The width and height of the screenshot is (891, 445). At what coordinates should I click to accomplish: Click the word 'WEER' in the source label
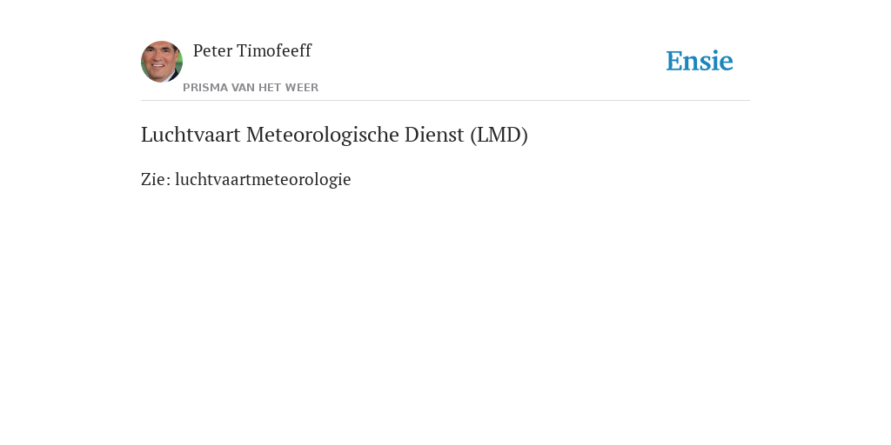pos(302,88)
